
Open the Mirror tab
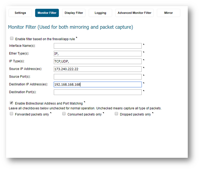point(169,13)
